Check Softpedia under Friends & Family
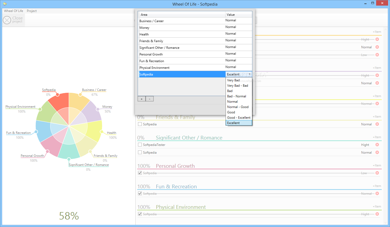Screen dimensions: 390x227 click(140, 124)
